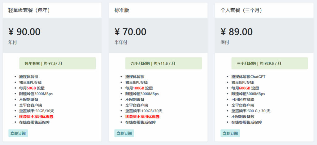Click the 三个月起购 约 ¥29.6/月 banner
The image size is (317, 145).
(x=270, y=63)
